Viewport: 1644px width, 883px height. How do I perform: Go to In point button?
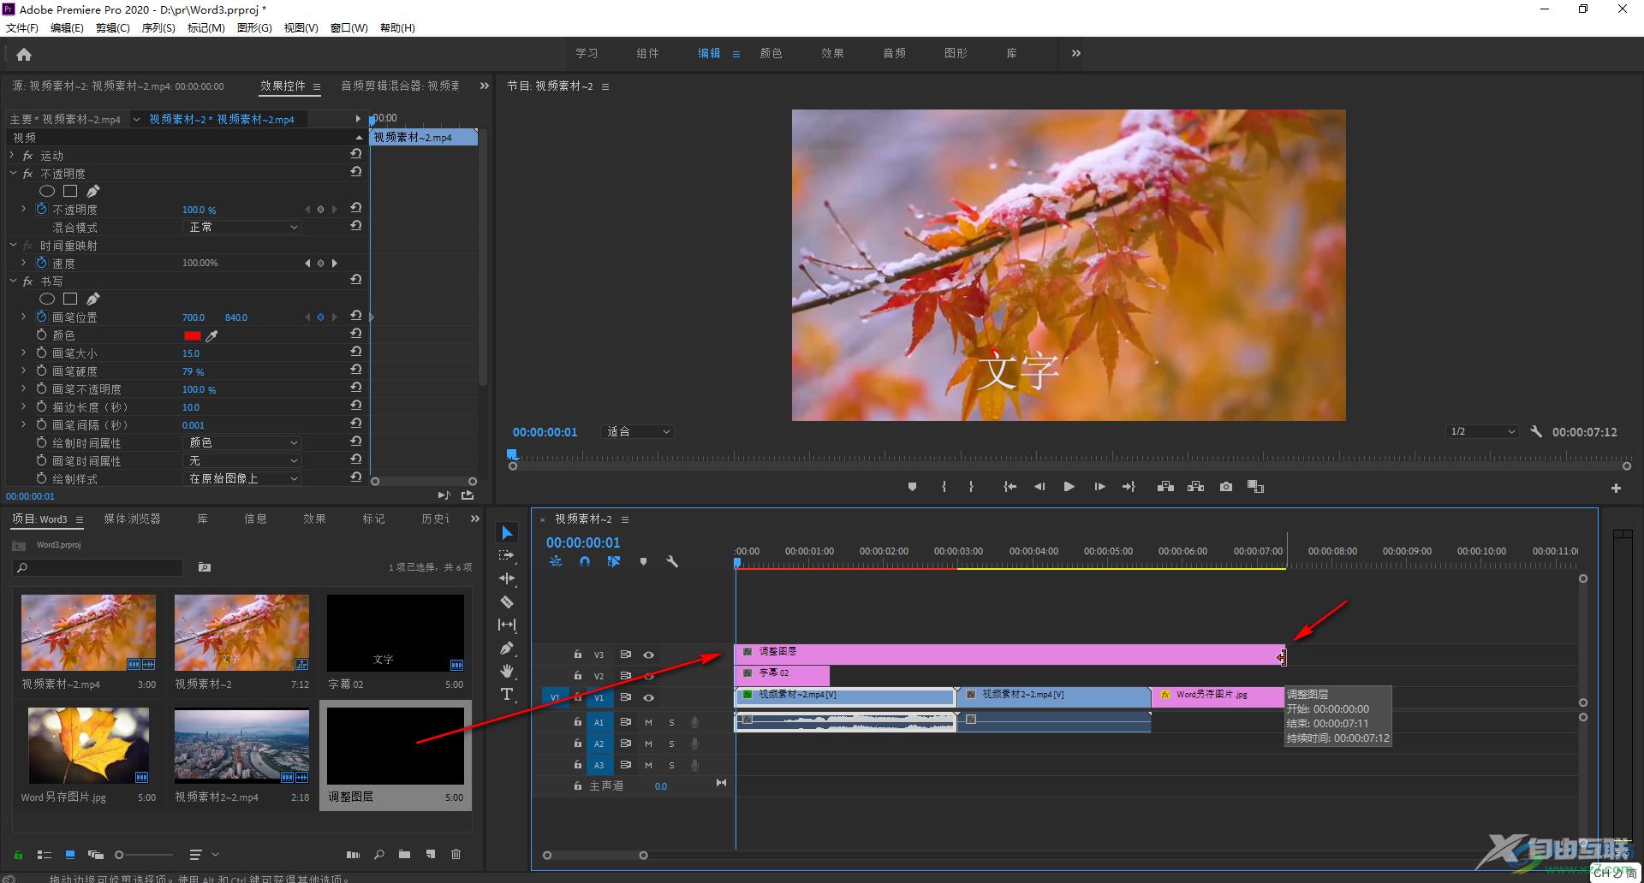tap(1010, 487)
